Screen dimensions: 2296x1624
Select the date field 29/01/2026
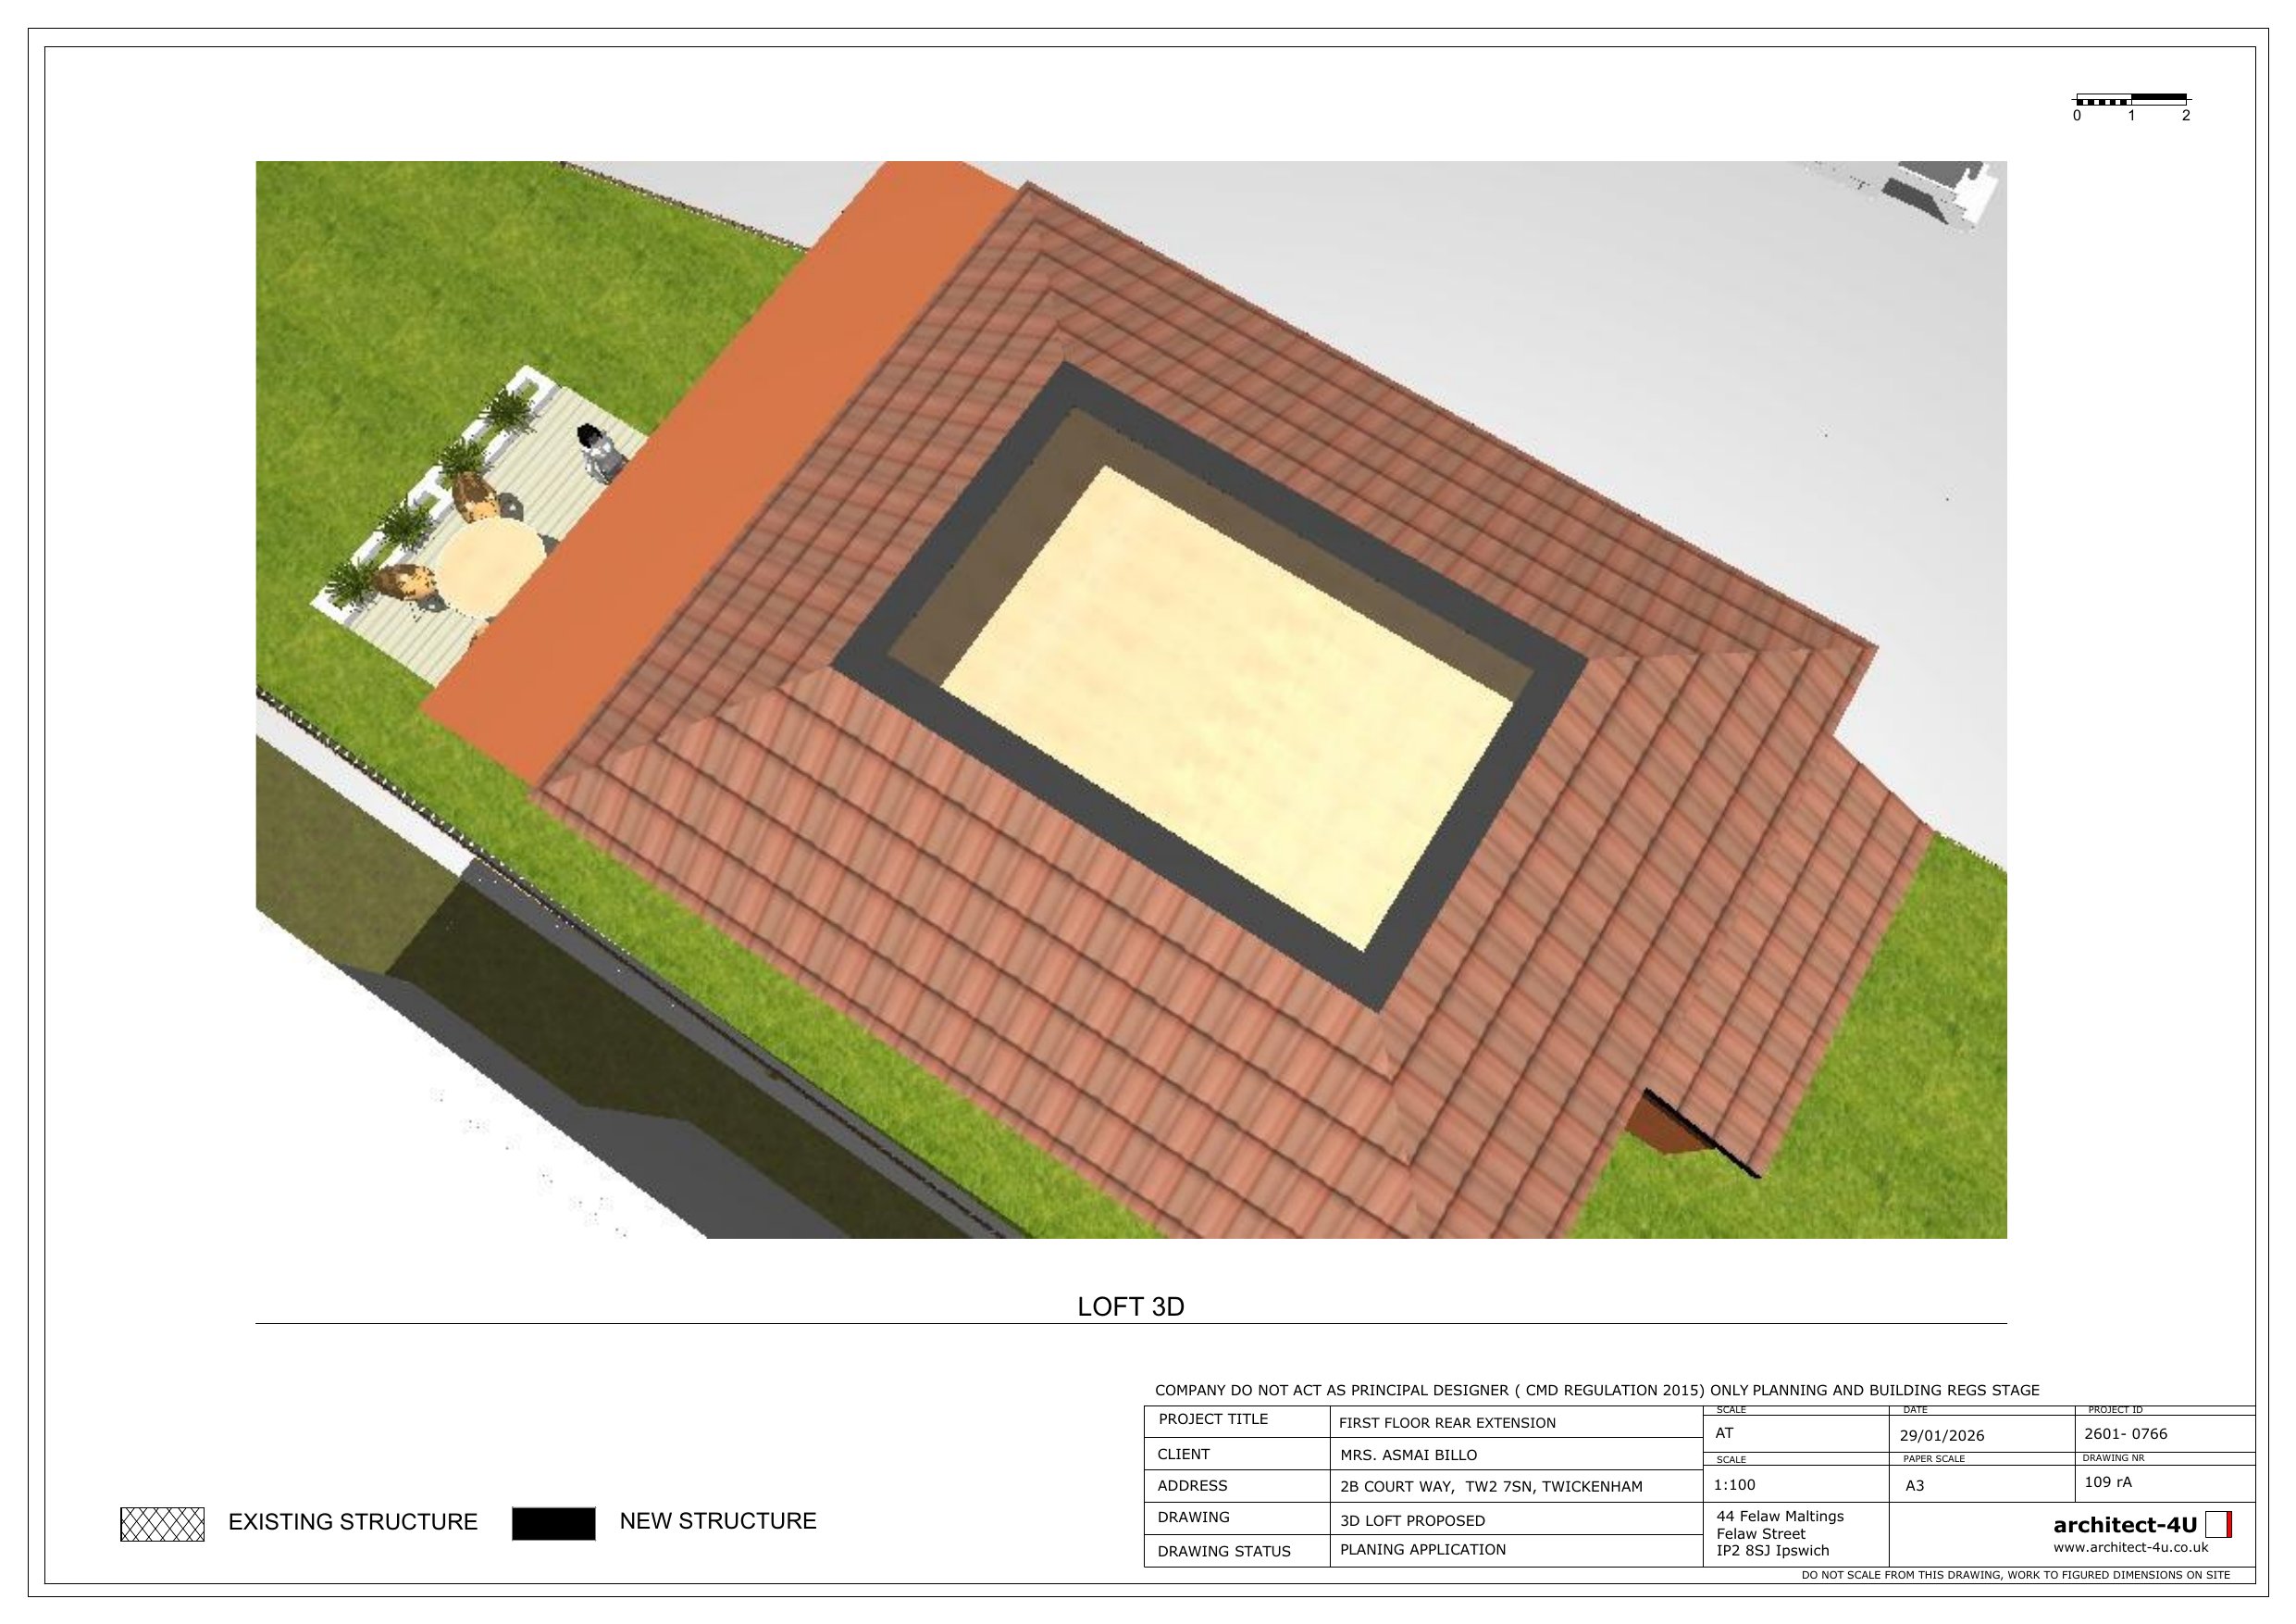tap(1941, 1436)
